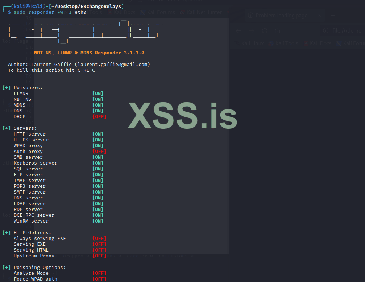Click the ON status beside LLMNR
The width and height of the screenshot is (365, 282).
coord(98,94)
